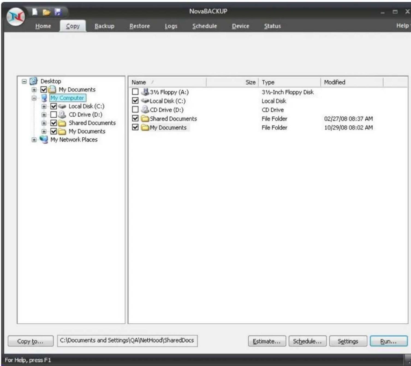Select the My Computer tree label
The image size is (411, 366).
tap(67, 98)
